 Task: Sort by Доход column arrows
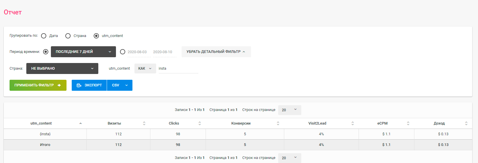[x=466, y=123]
